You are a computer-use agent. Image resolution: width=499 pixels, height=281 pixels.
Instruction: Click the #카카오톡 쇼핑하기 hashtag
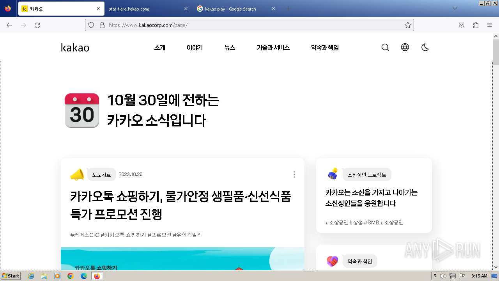pyautogui.click(x=123, y=235)
